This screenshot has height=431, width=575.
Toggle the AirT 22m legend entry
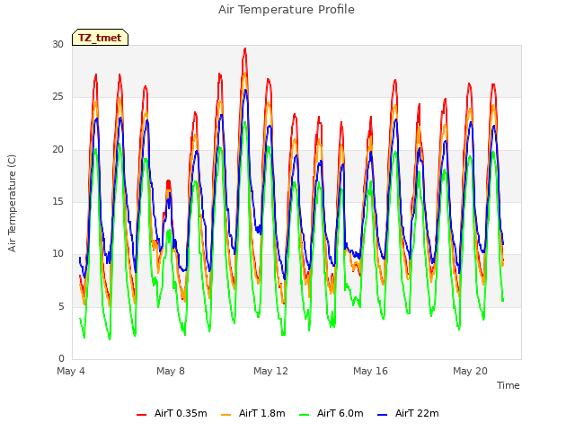coord(408,413)
